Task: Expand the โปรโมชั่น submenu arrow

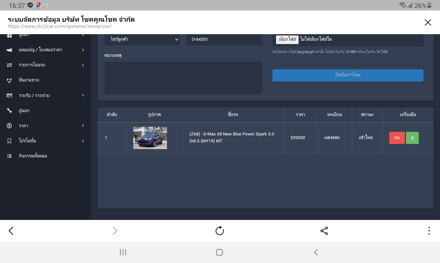Action: [83, 141]
